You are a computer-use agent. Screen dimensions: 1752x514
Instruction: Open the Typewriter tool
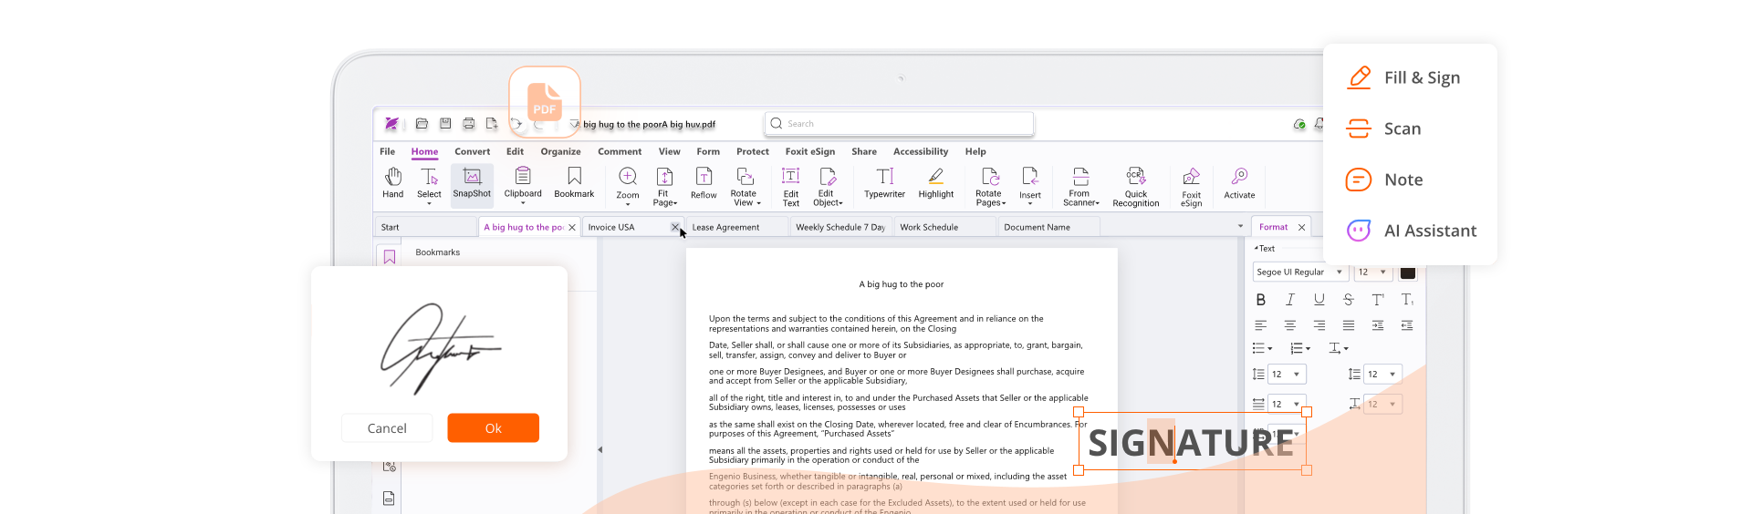[884, 182]
